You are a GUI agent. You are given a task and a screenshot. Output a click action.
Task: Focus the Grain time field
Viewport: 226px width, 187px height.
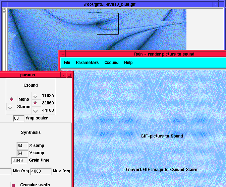(19, 161)
